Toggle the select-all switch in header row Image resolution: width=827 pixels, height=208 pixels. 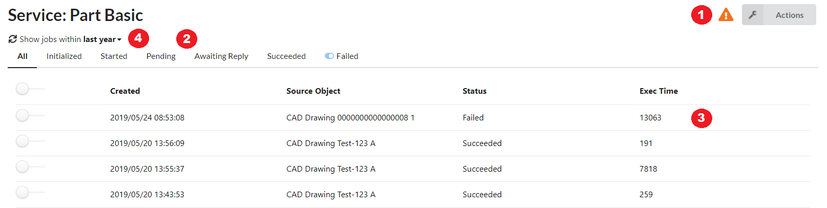point(23,89)
